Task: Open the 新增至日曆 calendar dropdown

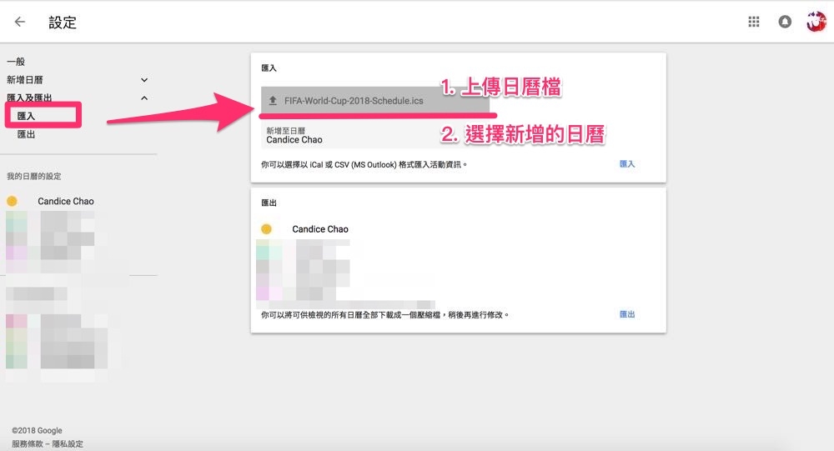Action: pos(375,135)
